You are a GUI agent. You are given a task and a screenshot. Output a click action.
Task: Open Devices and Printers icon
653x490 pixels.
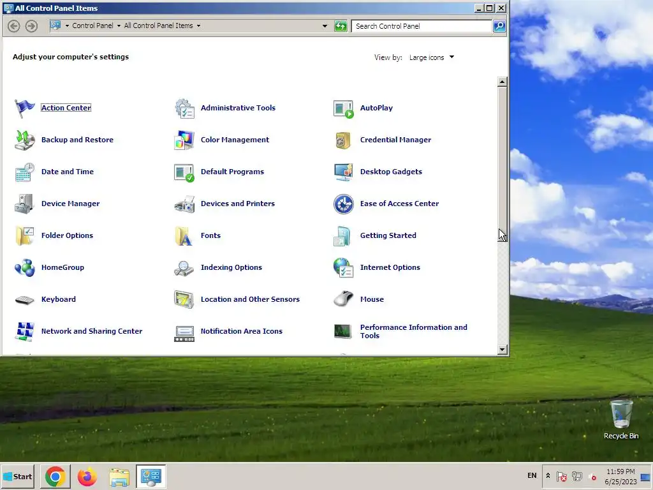(x=184, y=204)
